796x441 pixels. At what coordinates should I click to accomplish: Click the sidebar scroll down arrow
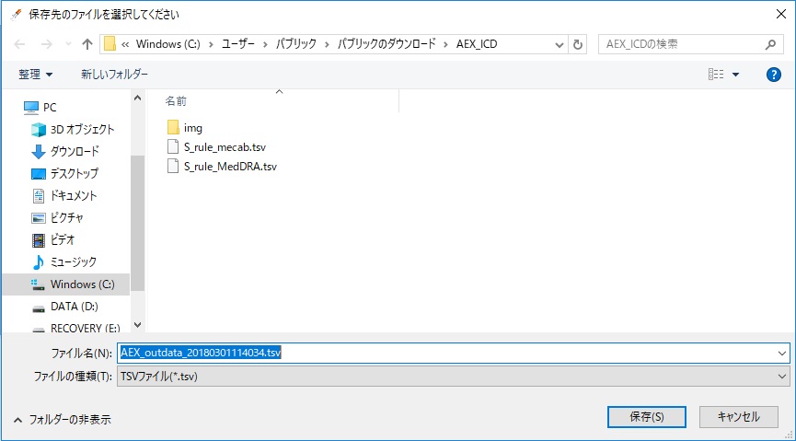(137, 325)
